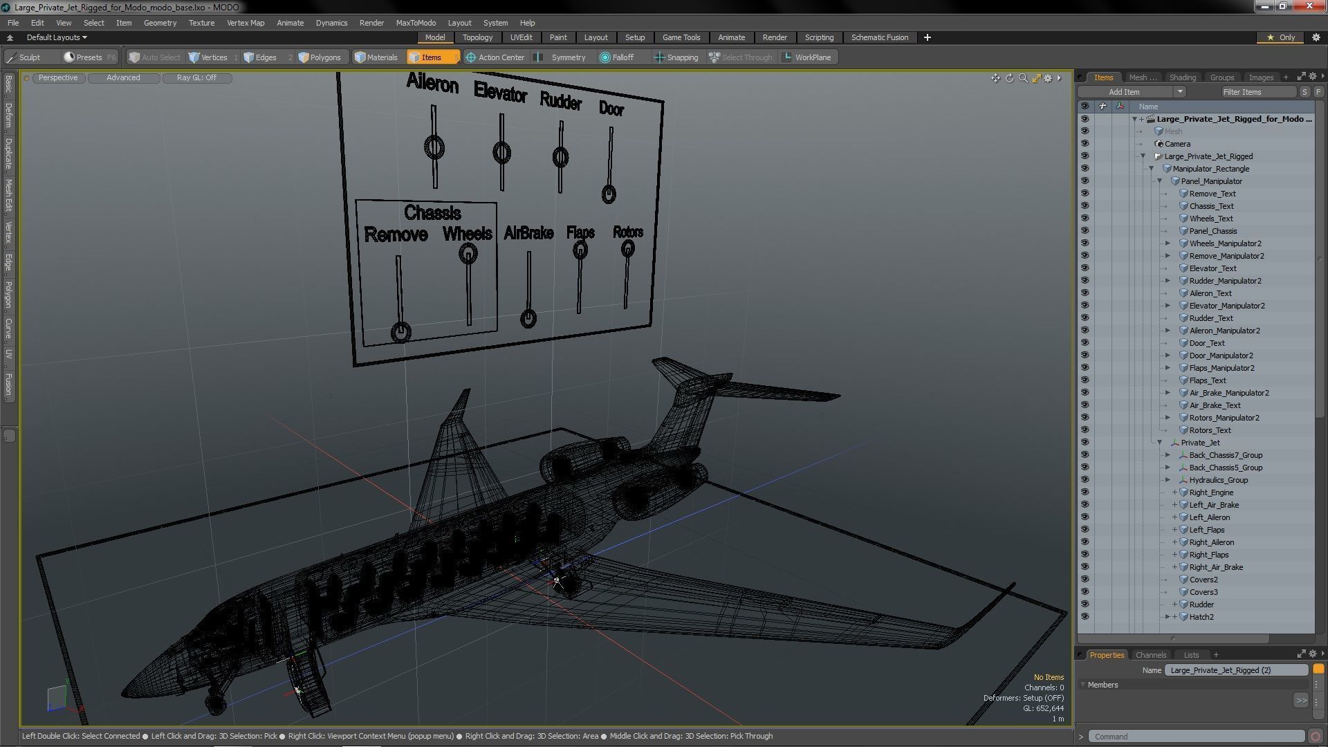Click the Name field in Properties
Screen dimensions: 1328x747
[x=1236, y=670]
